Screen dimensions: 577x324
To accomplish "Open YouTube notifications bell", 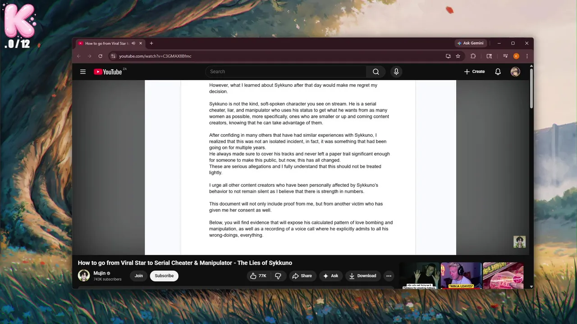I will click(498, 72).
